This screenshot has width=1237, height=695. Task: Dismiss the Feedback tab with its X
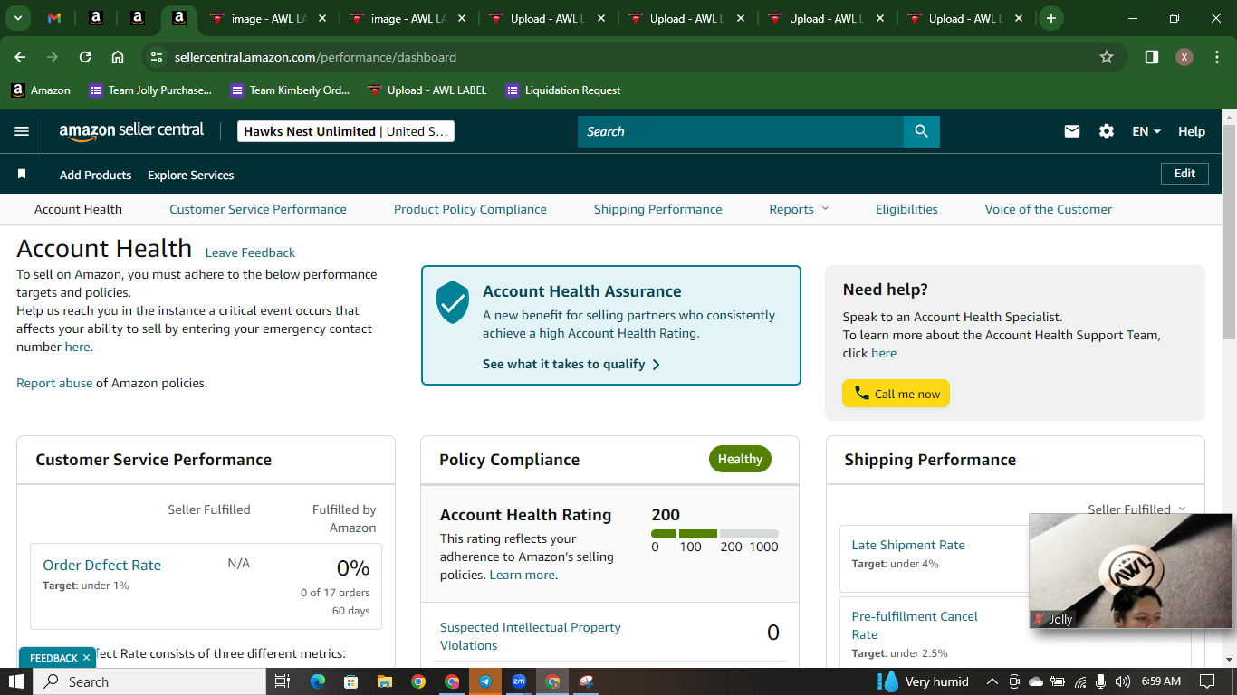pyautogui.click(x=86, y=658)
